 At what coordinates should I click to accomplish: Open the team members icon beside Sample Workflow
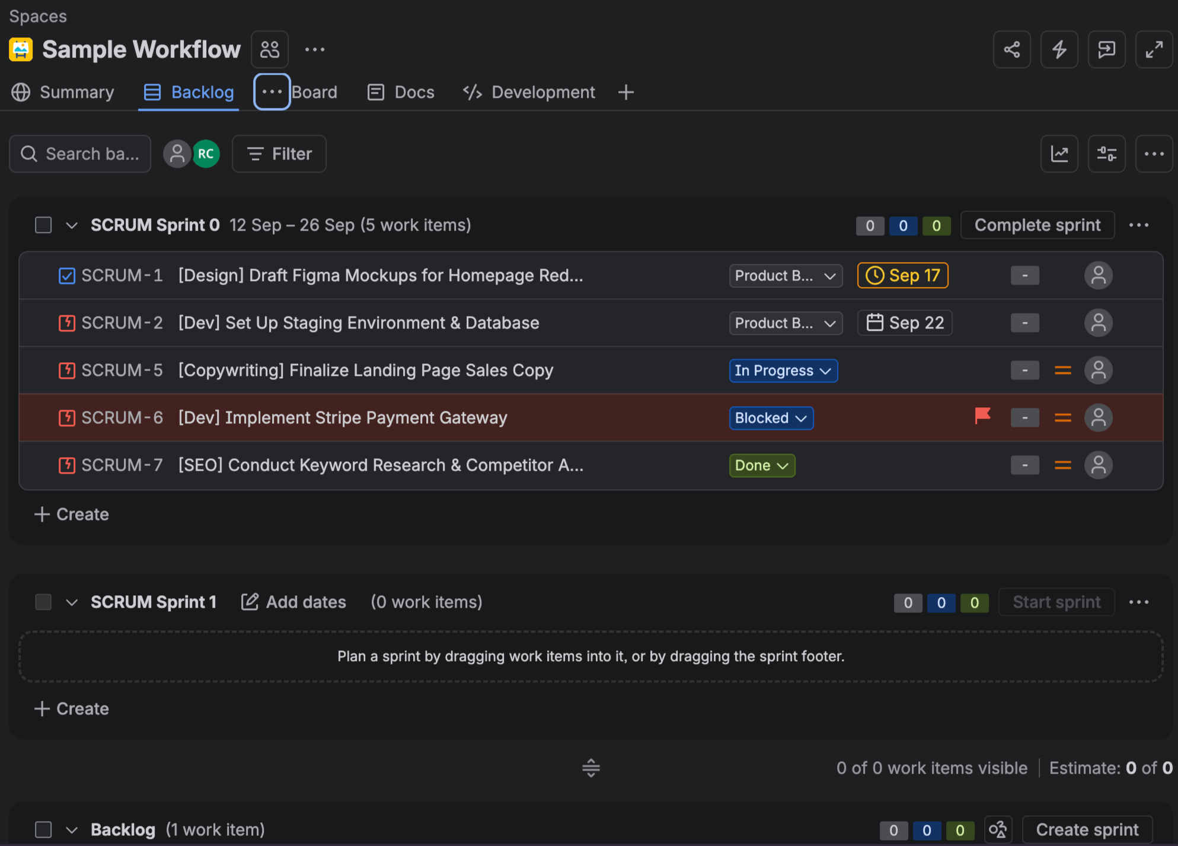tap(270, 50)
